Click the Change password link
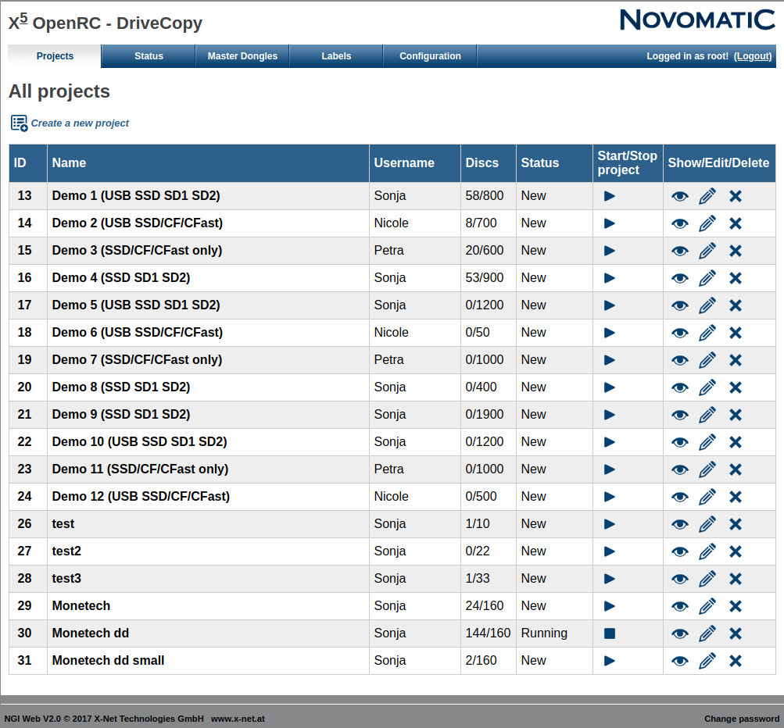 pyautogui.click(x=741, y=719)
